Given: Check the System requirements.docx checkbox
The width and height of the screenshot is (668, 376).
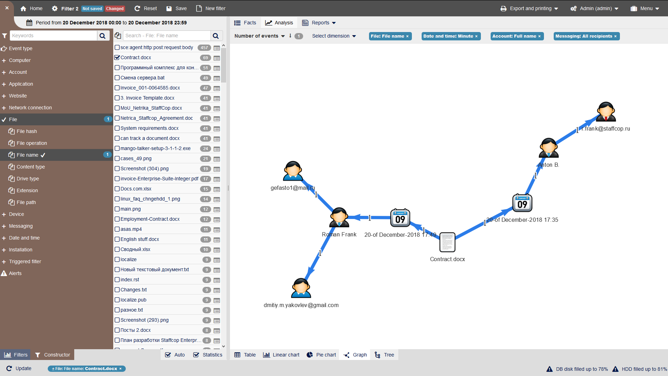Looking at the screenshot, I should pyautogui.click(x=117, y=128).
